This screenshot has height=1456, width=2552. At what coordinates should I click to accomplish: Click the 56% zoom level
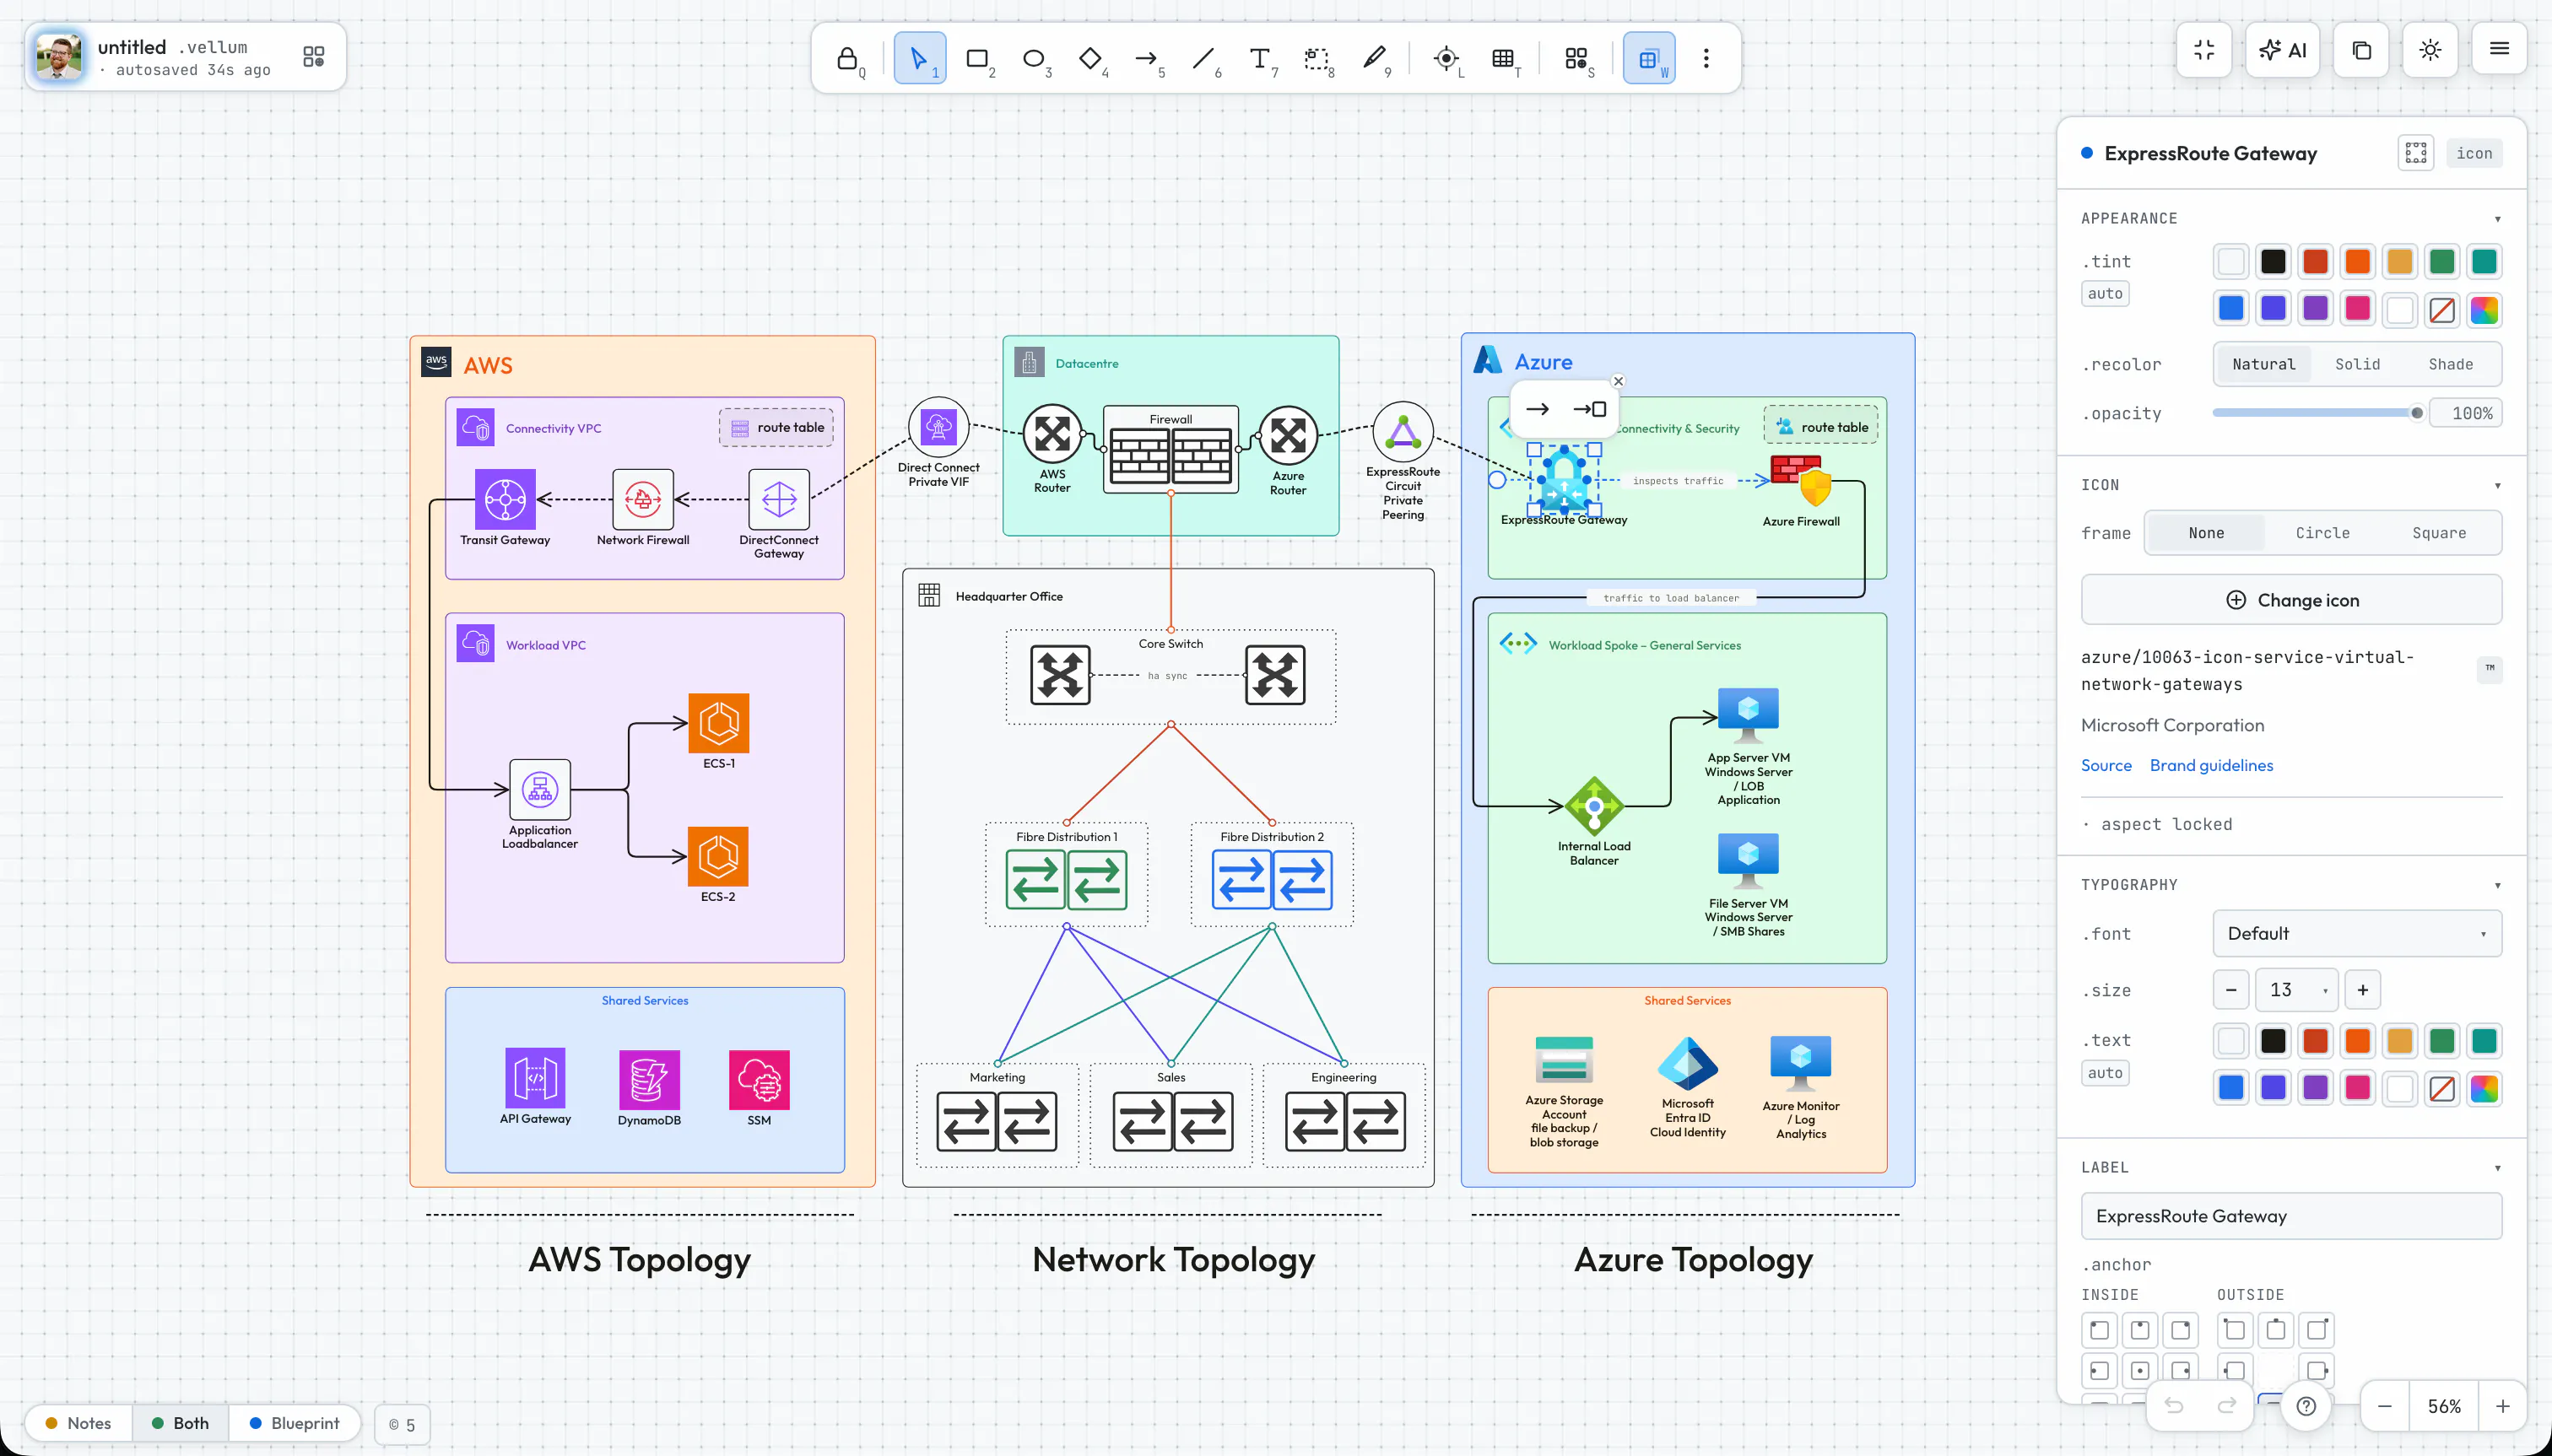point(2444,1406)
